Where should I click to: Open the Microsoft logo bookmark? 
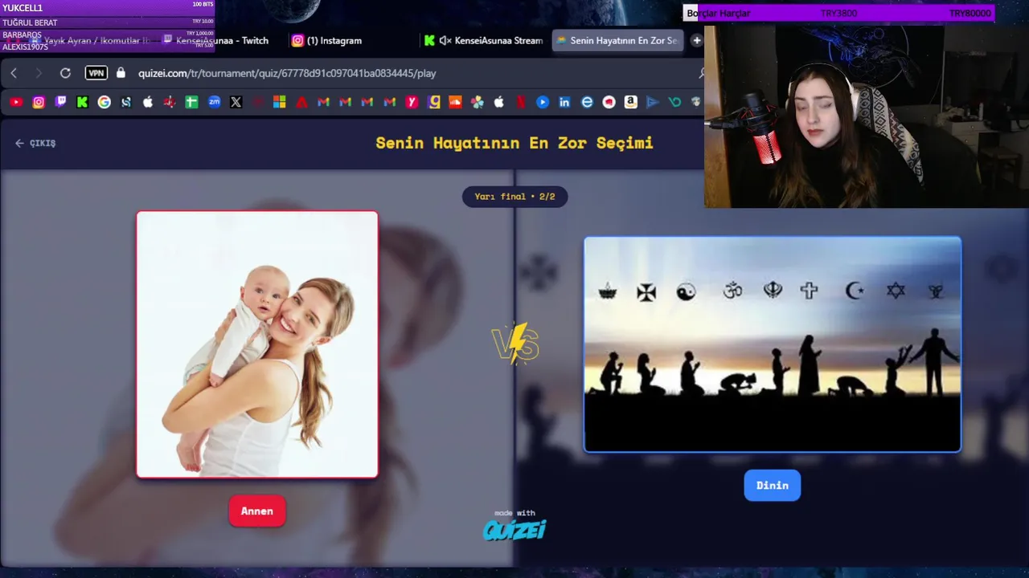point(279,102)
